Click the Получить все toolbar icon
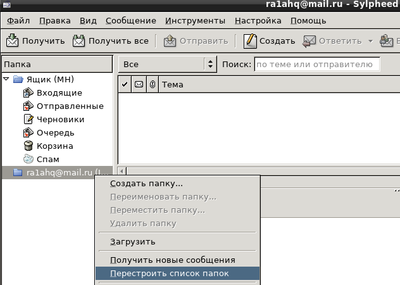This screenshot has height=285, width=400. [x=78, y=41]
